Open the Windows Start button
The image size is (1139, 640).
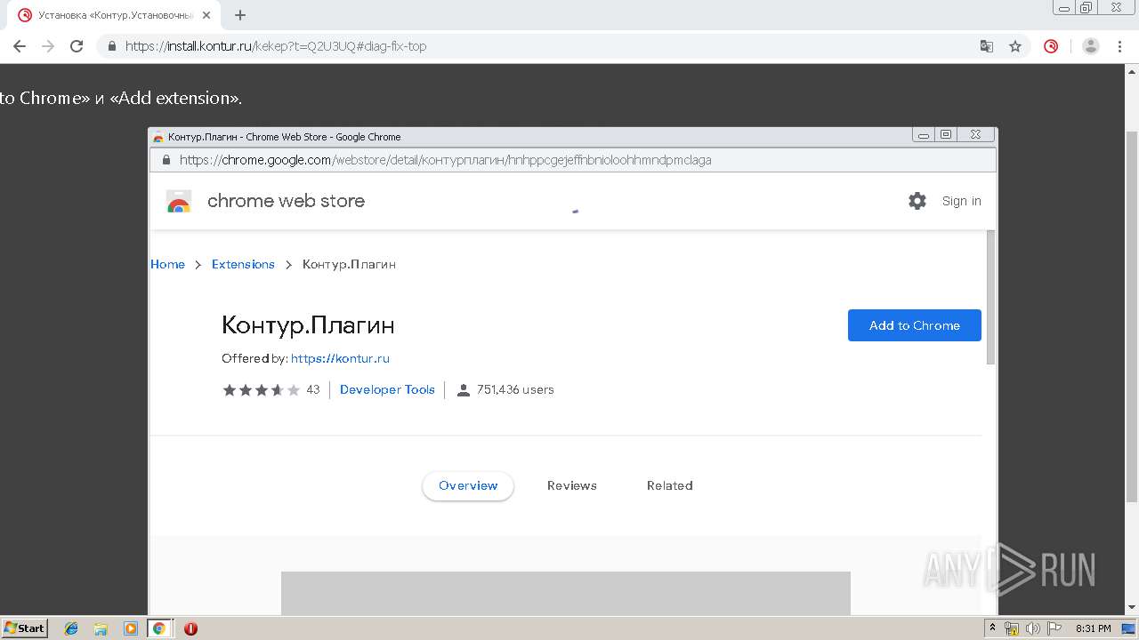[x=25, y=628]
